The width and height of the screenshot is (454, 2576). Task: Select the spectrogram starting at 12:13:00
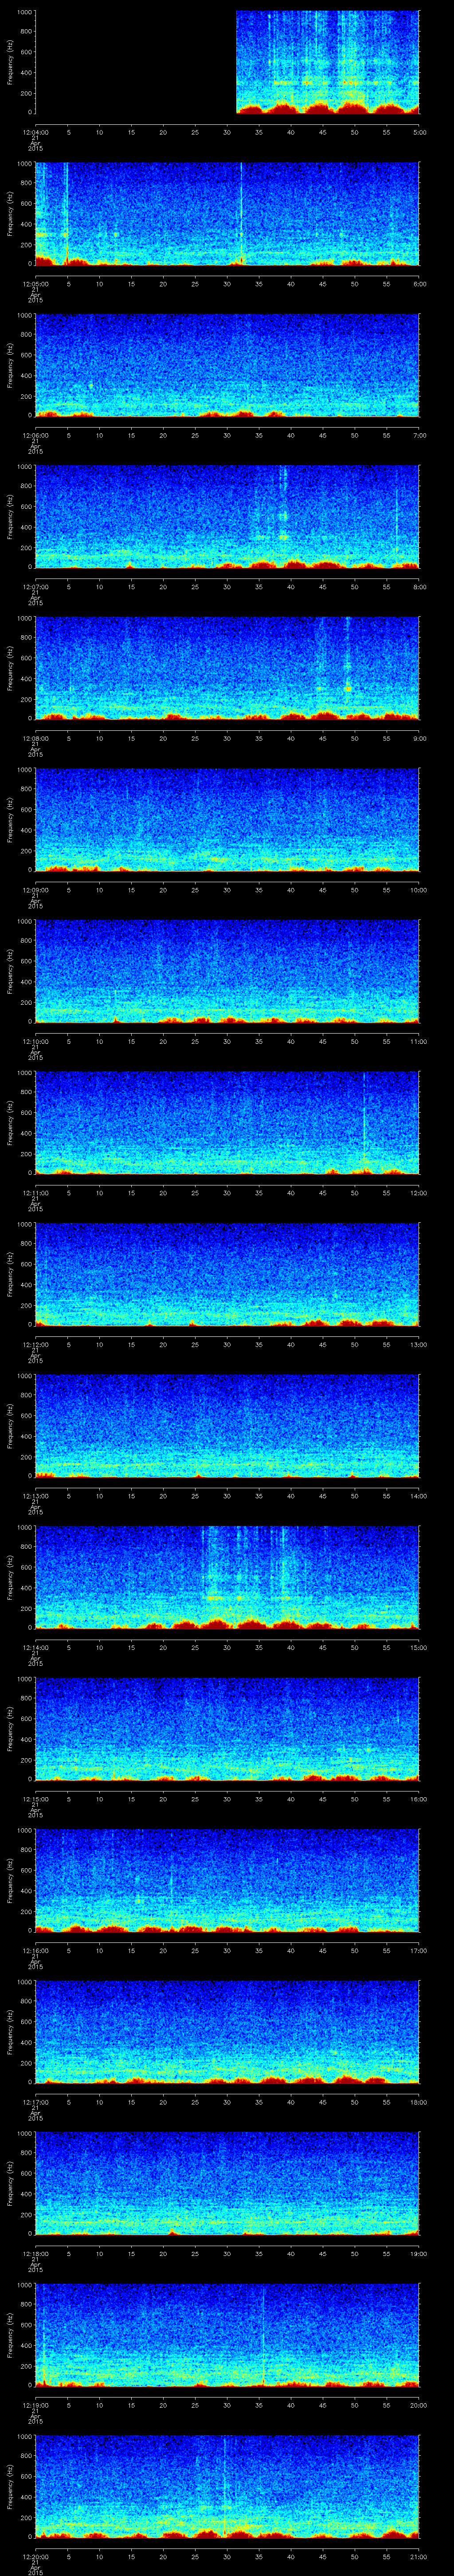coord(227,1425)
